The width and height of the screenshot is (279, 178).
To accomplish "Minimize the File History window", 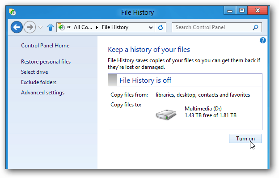I will pos(230,10).
